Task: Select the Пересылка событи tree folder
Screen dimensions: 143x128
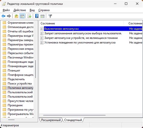Action: pos(21,53)
